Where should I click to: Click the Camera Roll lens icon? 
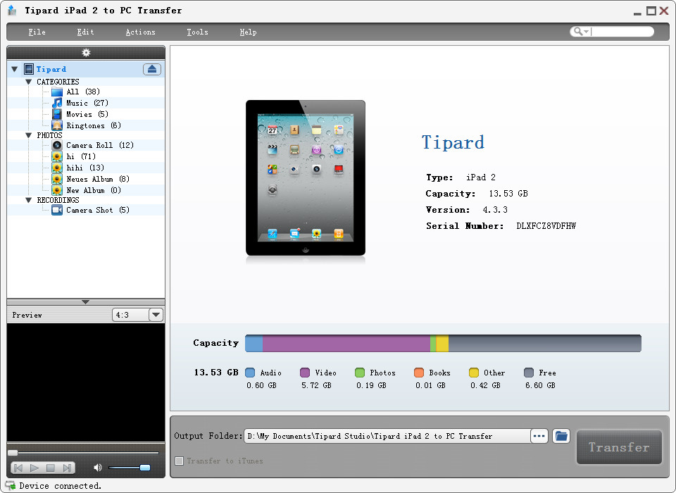(57, 145)
